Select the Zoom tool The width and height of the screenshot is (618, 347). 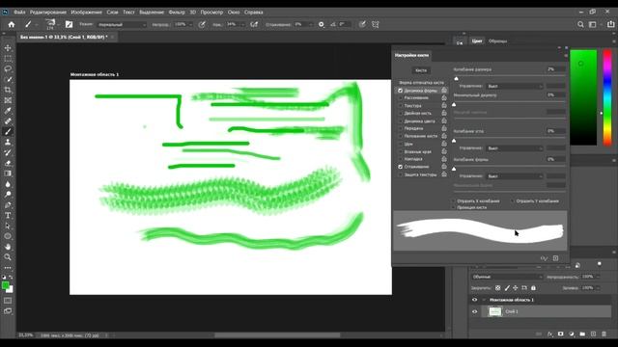[8, 257]
